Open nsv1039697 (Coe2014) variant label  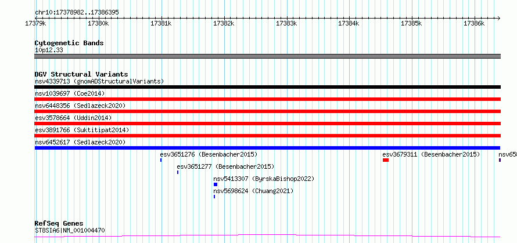click(70, 93)
